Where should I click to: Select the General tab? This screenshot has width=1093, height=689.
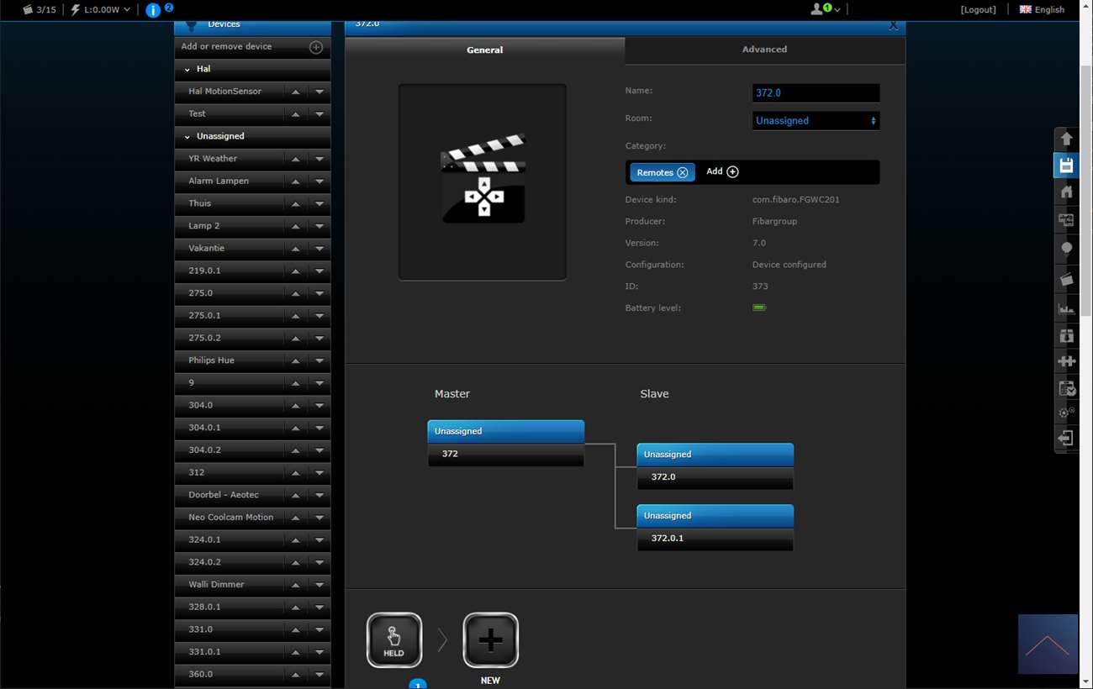(484, 50)
